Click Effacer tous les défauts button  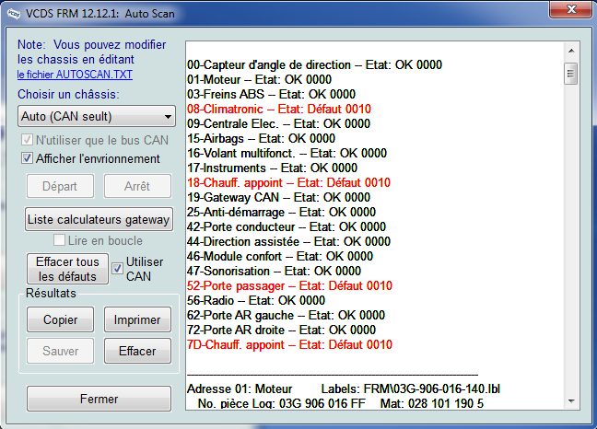click(x=67, y=269)
